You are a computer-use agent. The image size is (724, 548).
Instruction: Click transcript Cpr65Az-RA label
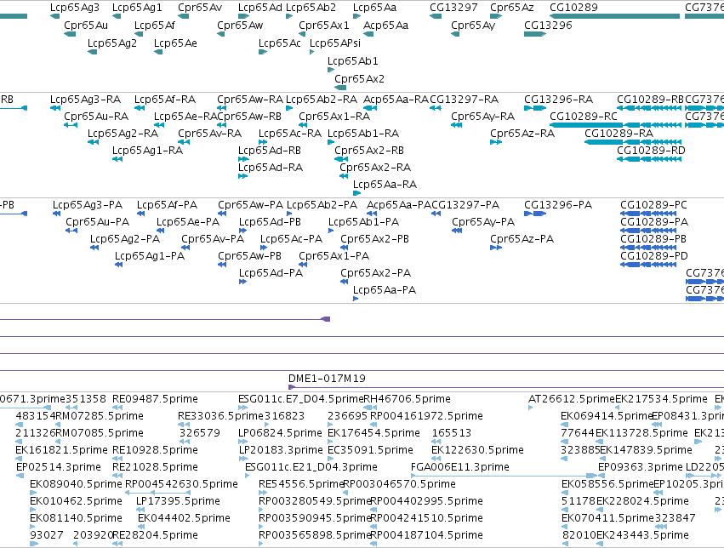[522, 134]
